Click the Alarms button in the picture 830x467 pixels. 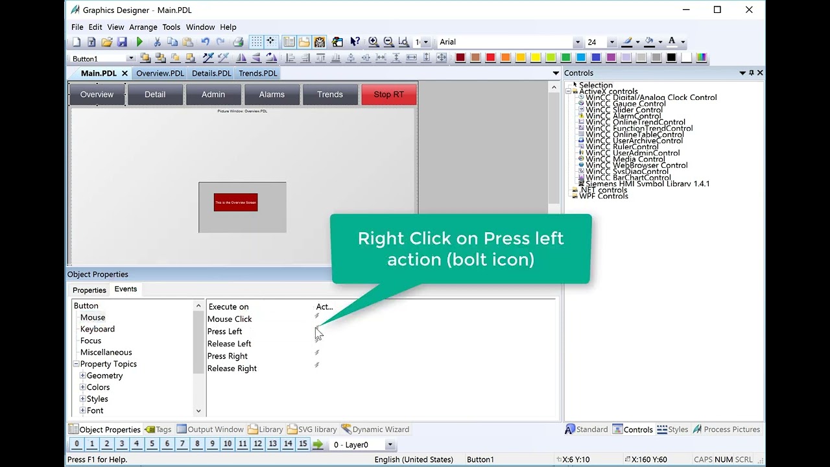272,95
